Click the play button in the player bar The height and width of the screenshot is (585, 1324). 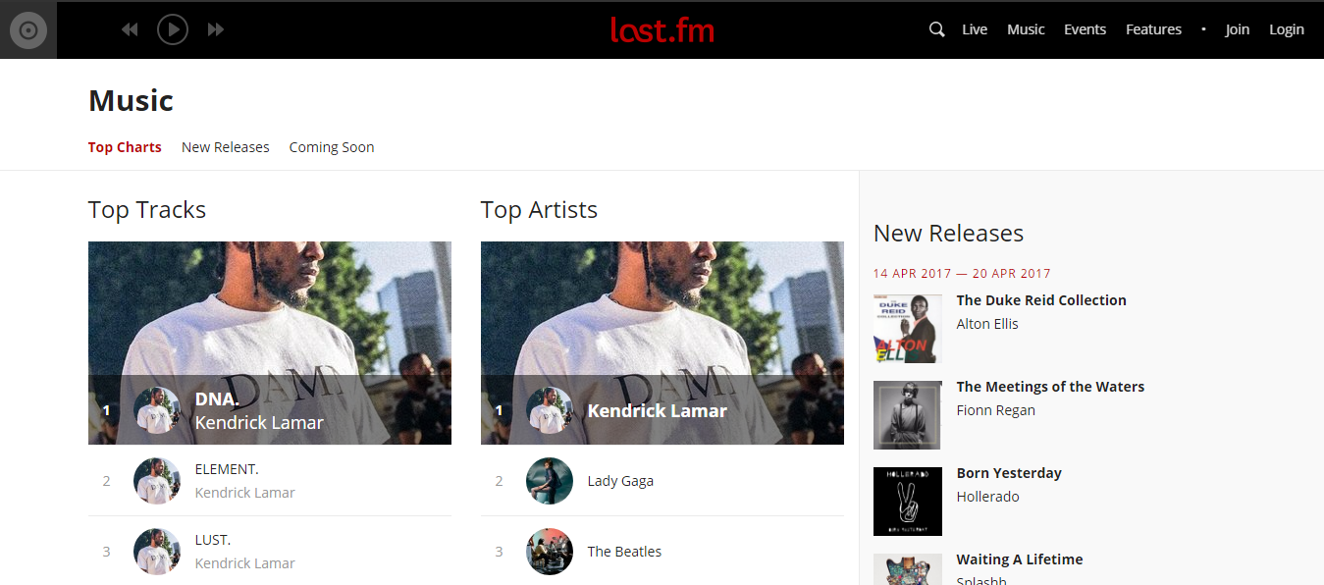point(173,29)
